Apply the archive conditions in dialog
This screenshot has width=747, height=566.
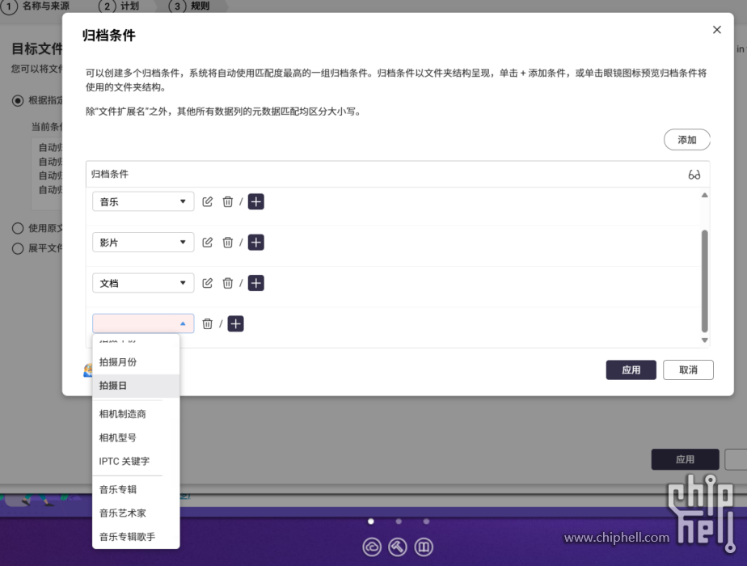[631, 370]
